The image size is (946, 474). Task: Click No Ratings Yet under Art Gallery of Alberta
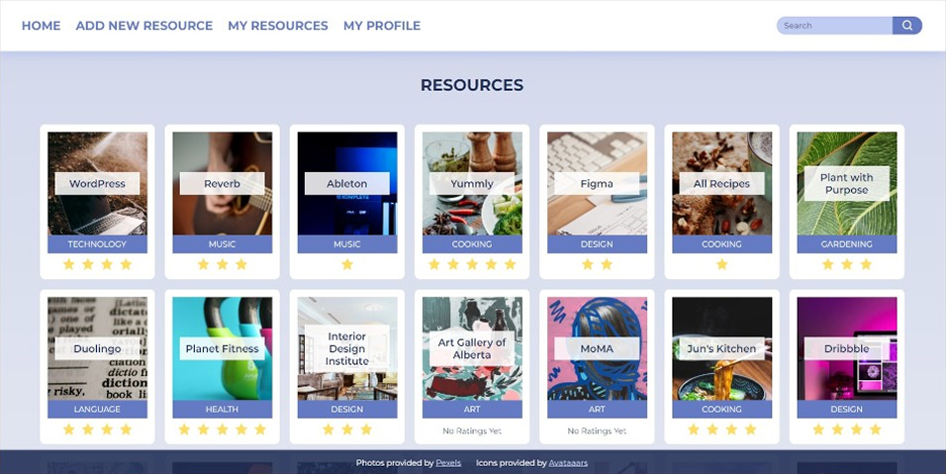tap(472, 431)
